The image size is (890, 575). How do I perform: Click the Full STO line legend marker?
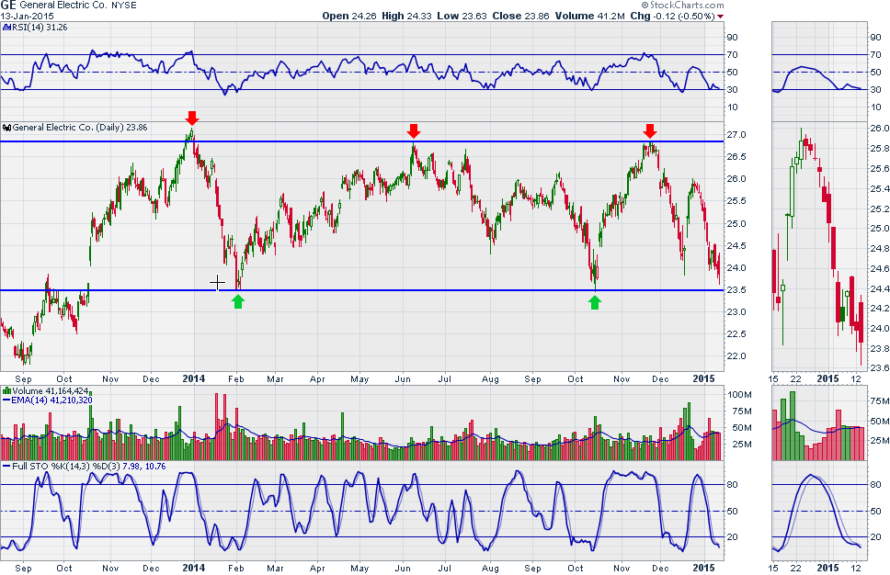tap(6, 466)
